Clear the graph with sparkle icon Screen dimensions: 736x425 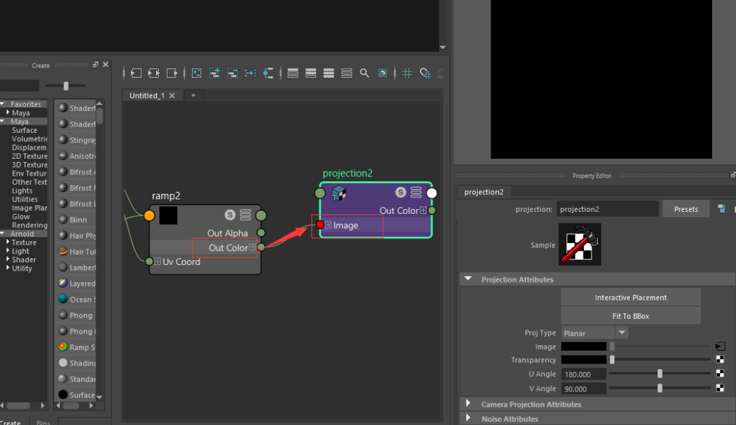pyautogui.click(x=197, y=73)
